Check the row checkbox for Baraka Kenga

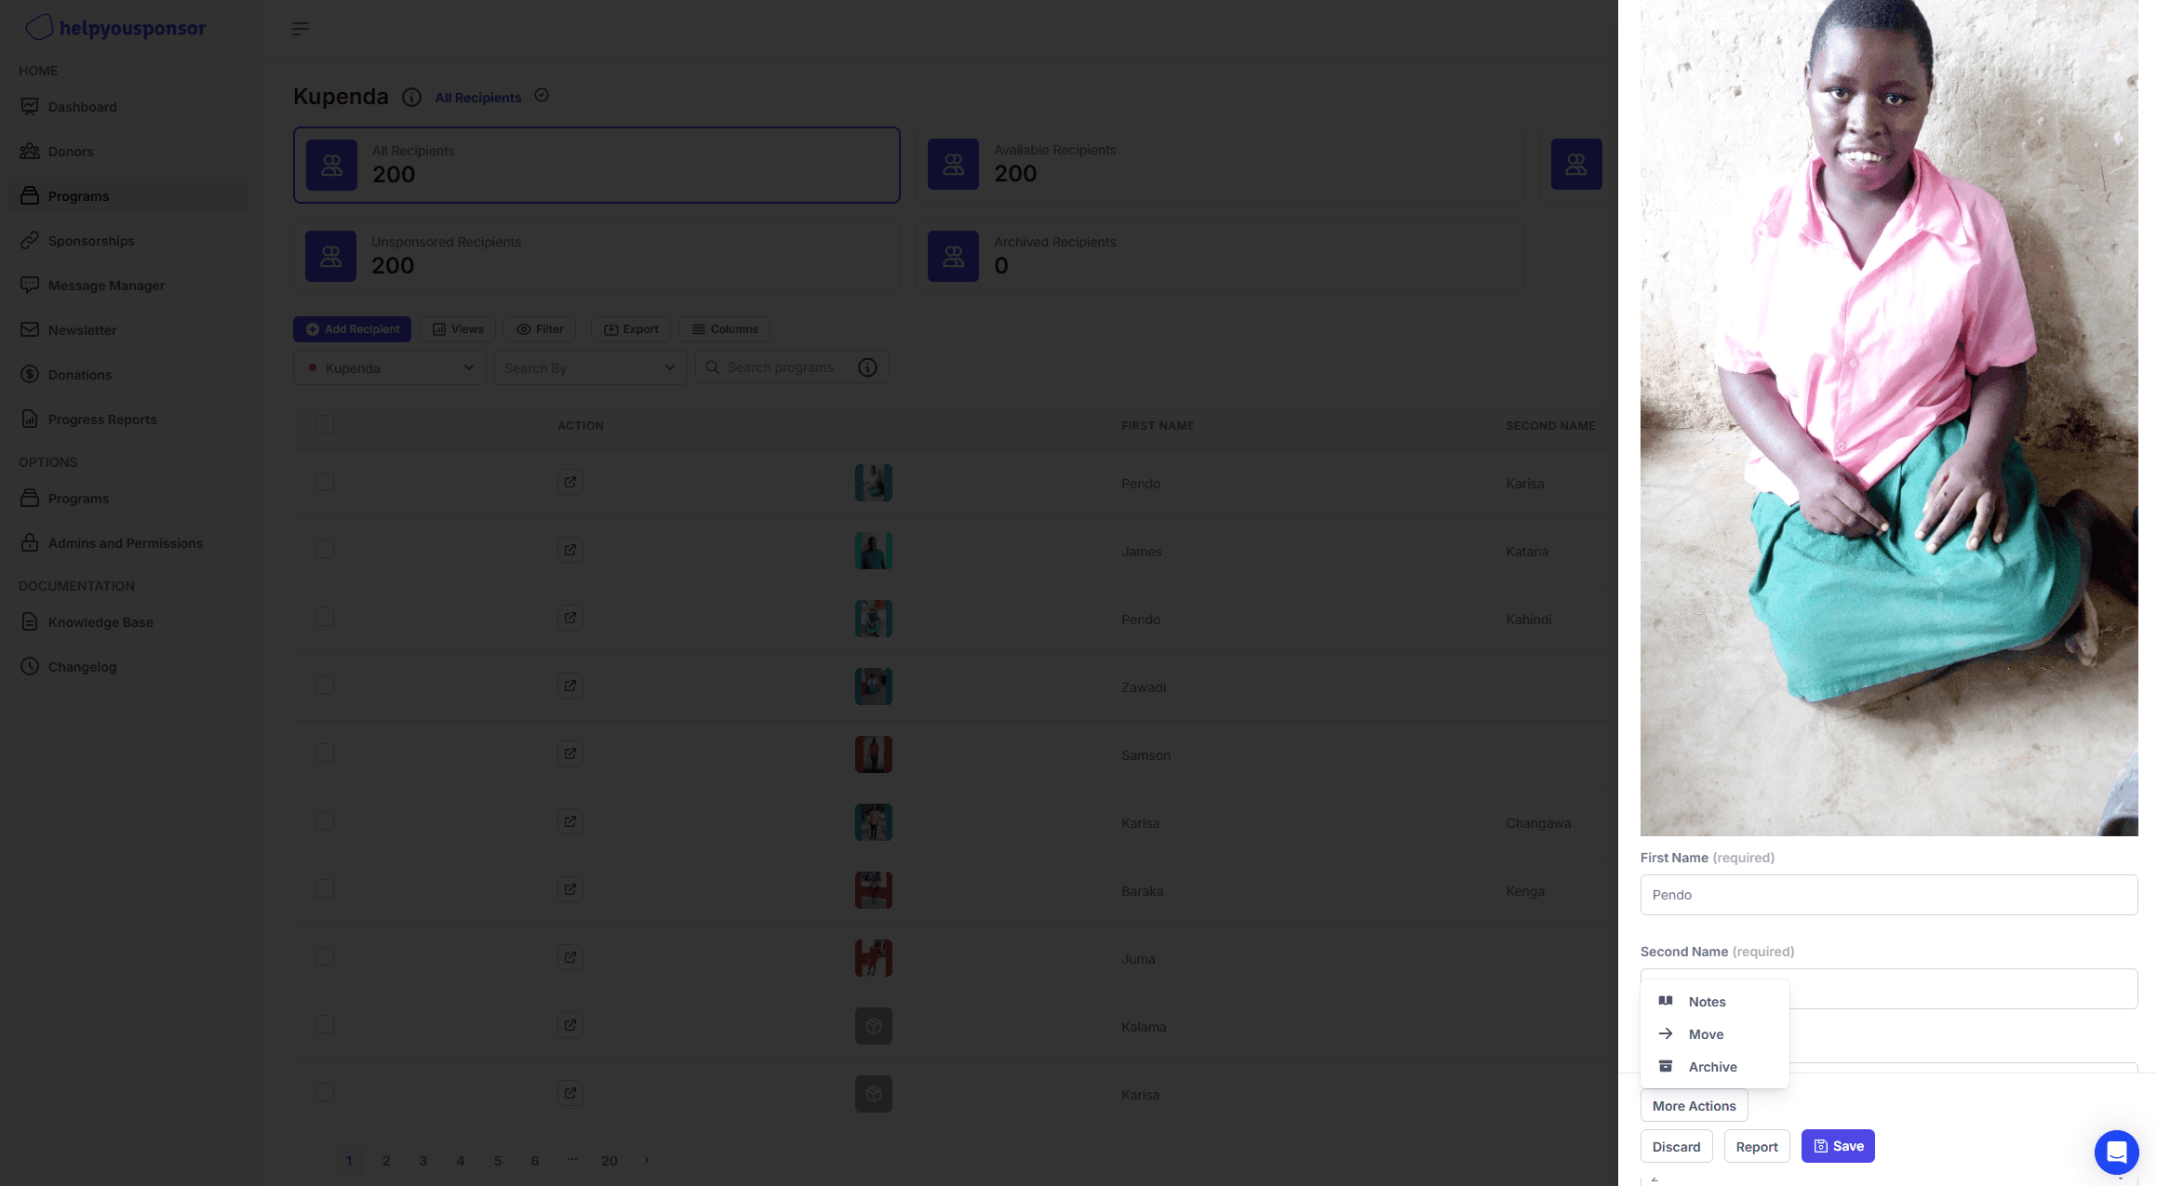coord(325,888)
